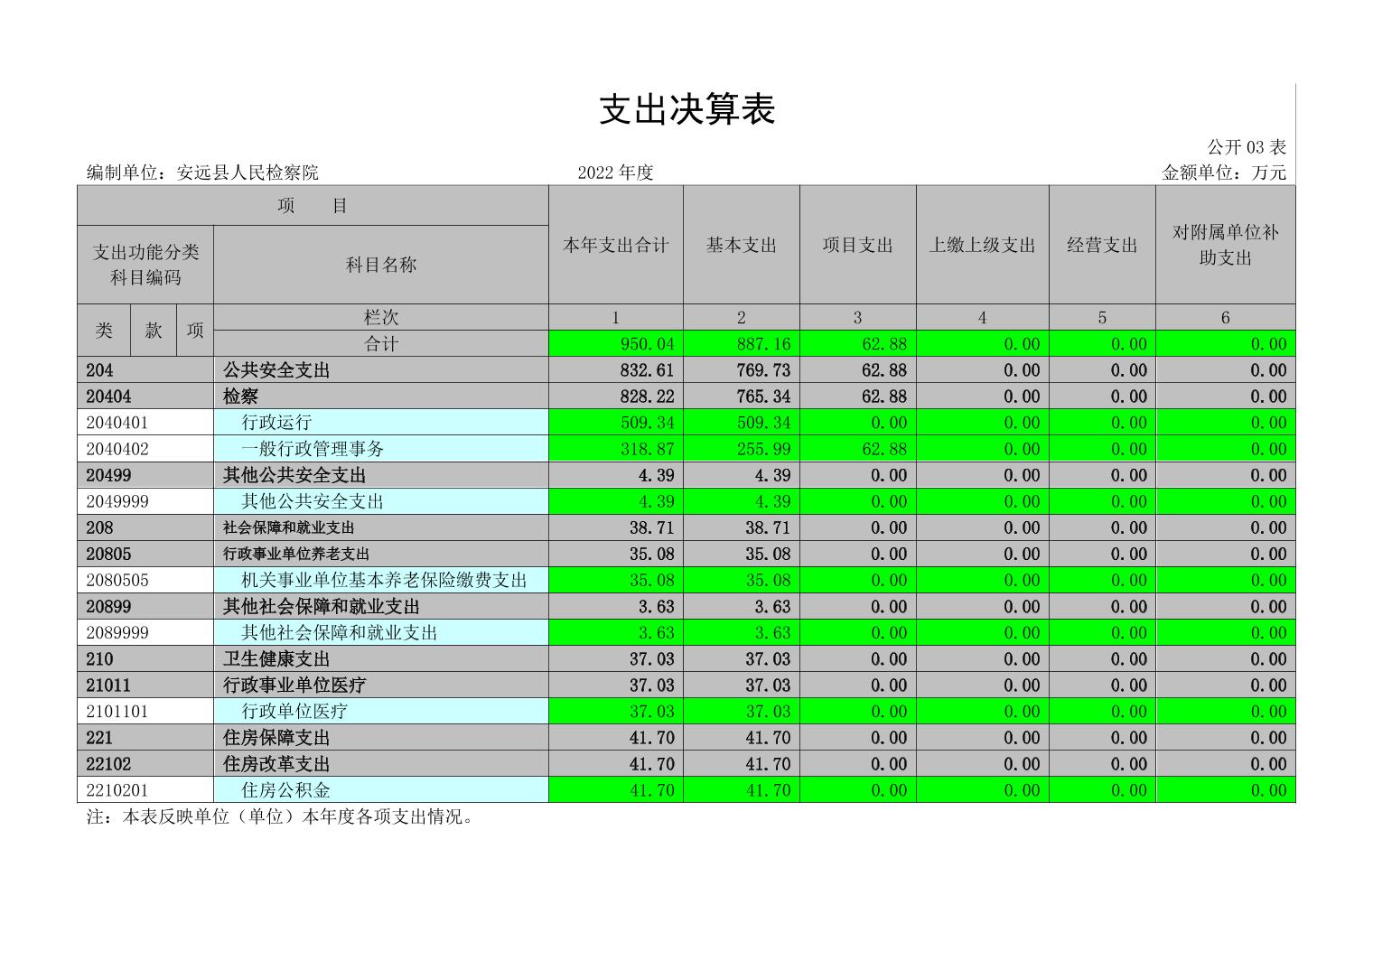The height and width of the screenshot is (970, 1373).
Task: Select the 行政事业单位医疗 row name
Action: tap(381, 686)
